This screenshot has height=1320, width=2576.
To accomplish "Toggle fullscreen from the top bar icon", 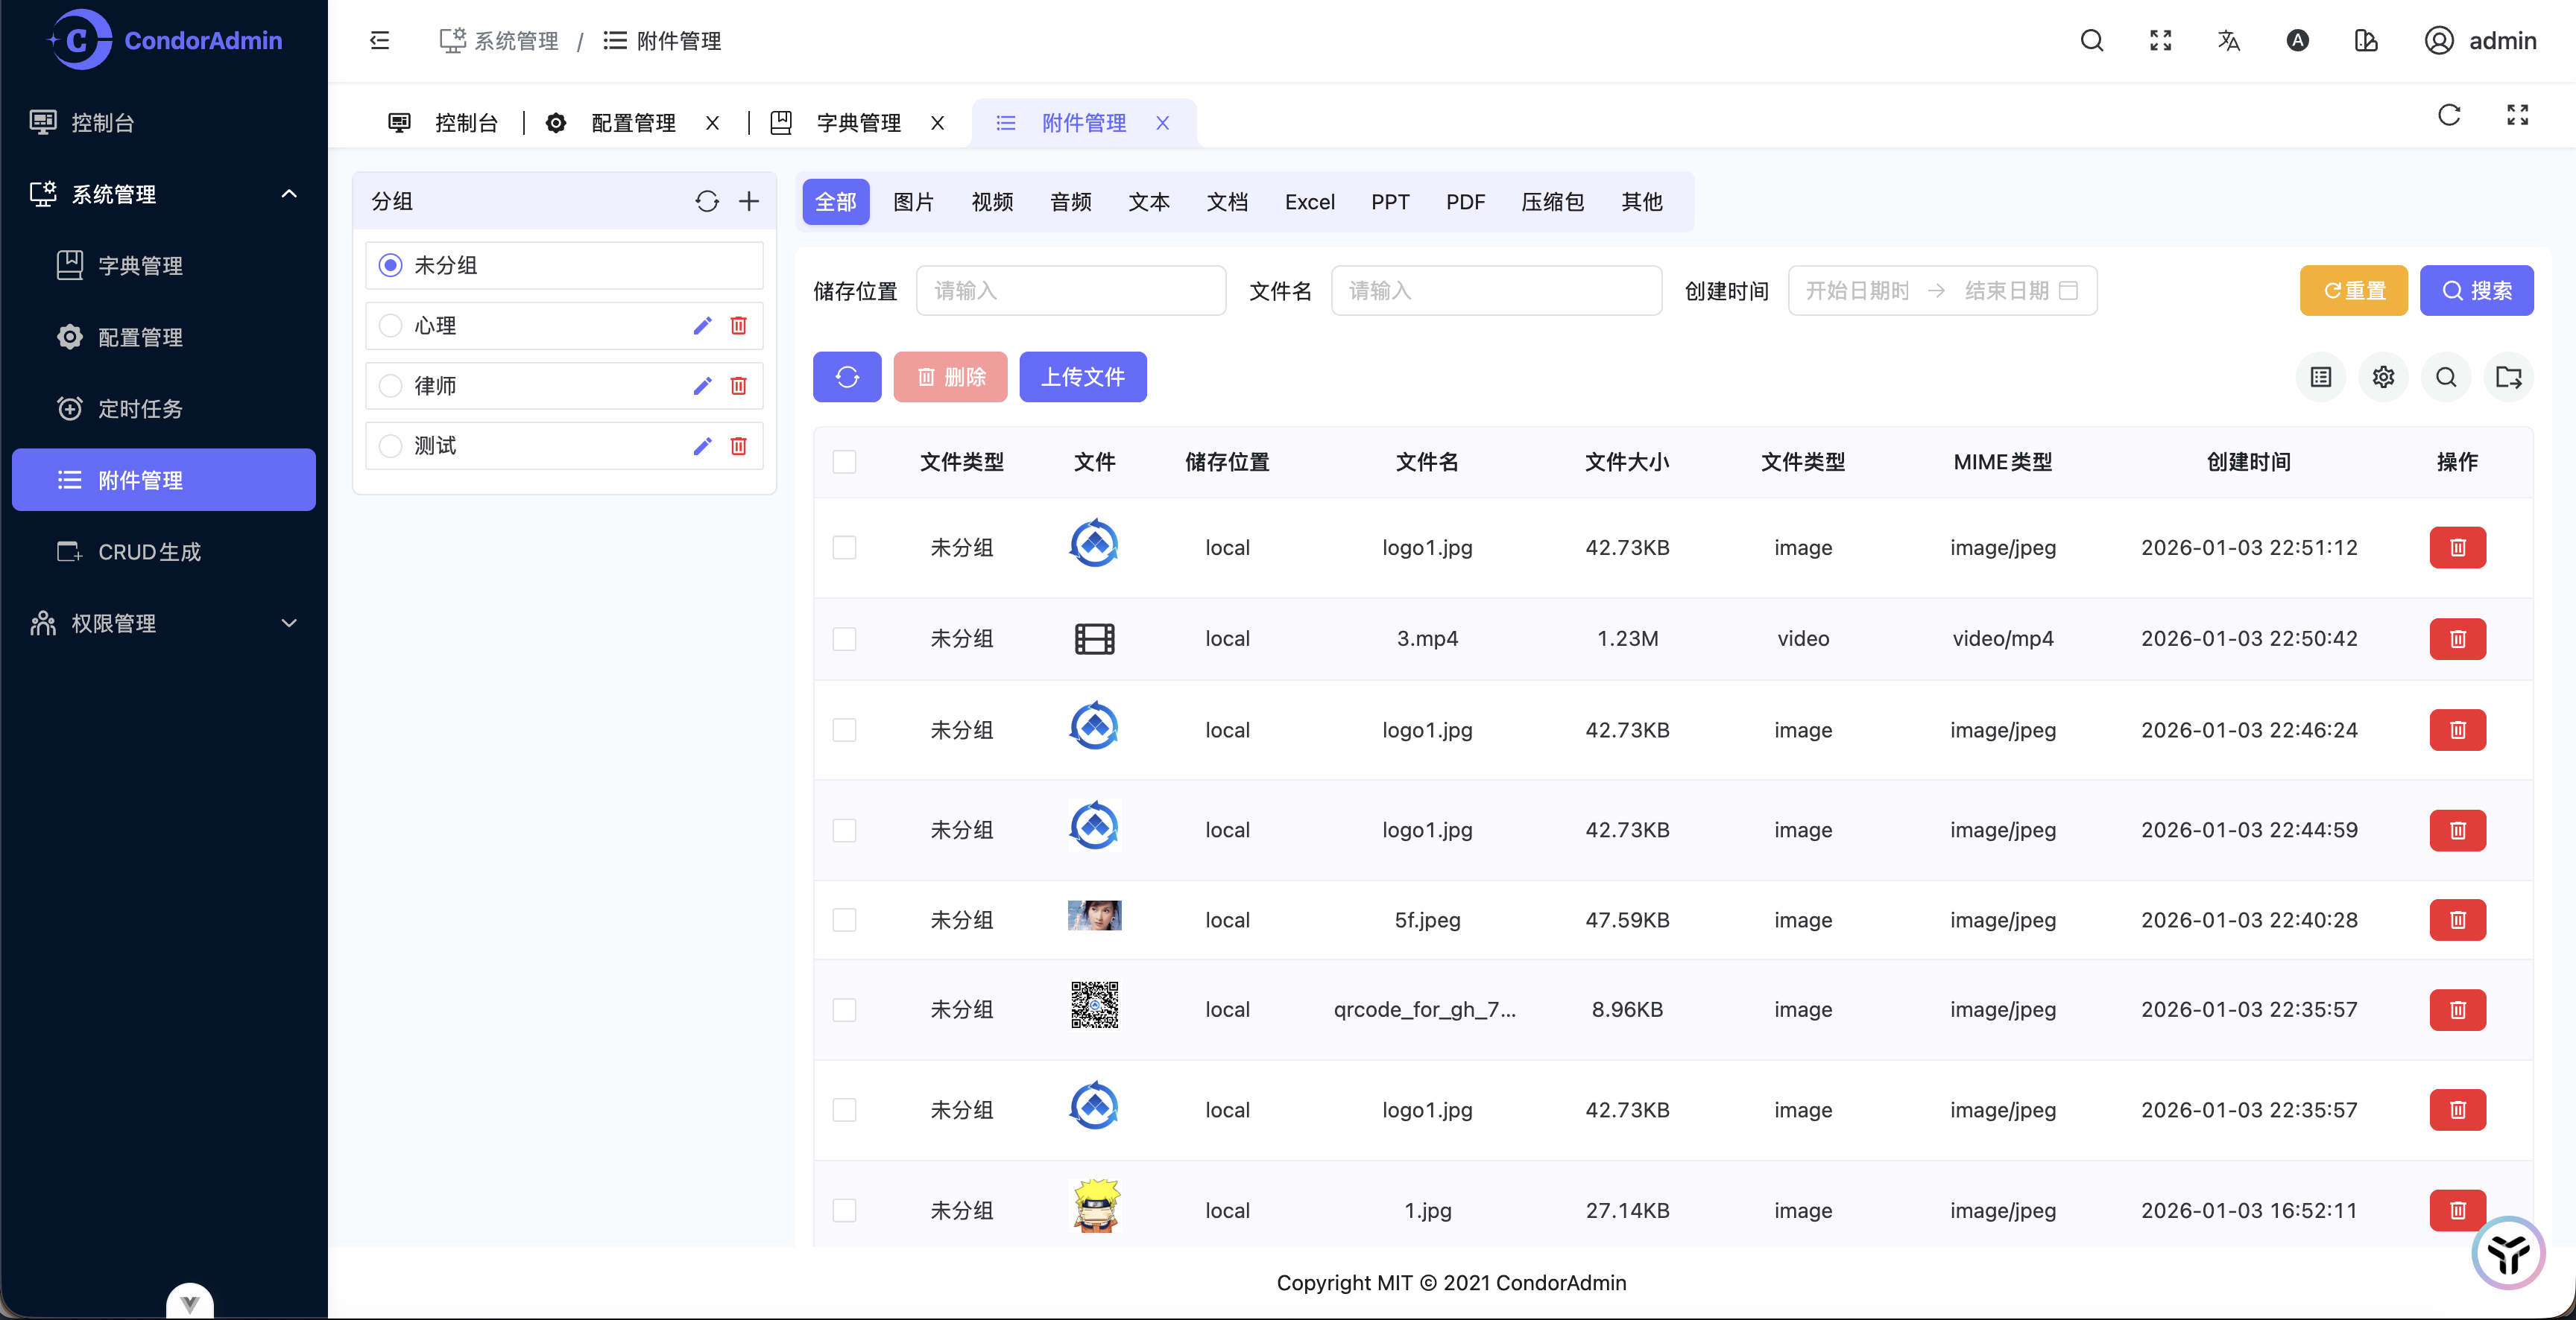I will click(2160, 41).
